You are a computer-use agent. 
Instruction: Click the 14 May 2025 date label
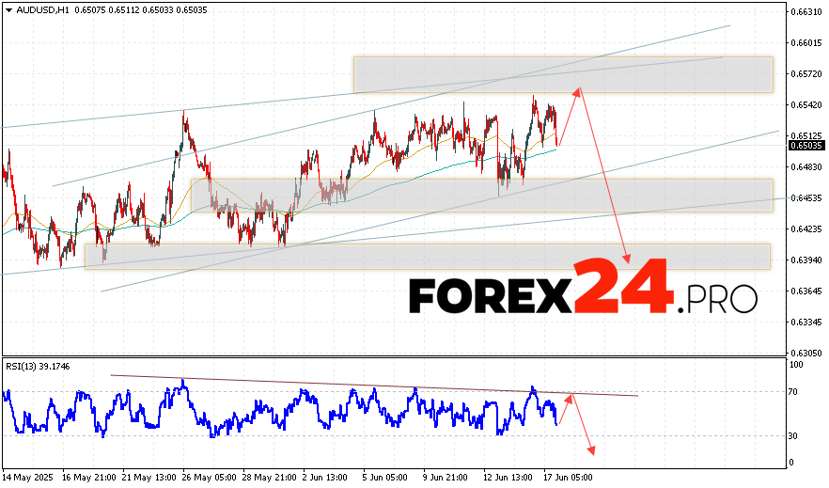click(x=28, y=478)
